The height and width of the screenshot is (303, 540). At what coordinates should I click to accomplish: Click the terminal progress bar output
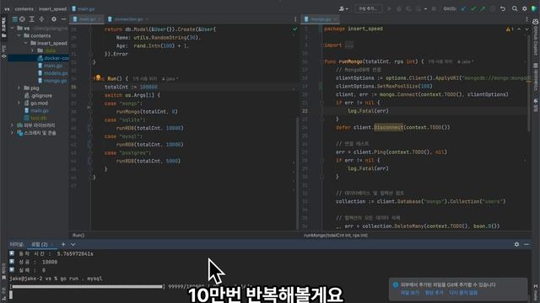click(x=88, y=286)
